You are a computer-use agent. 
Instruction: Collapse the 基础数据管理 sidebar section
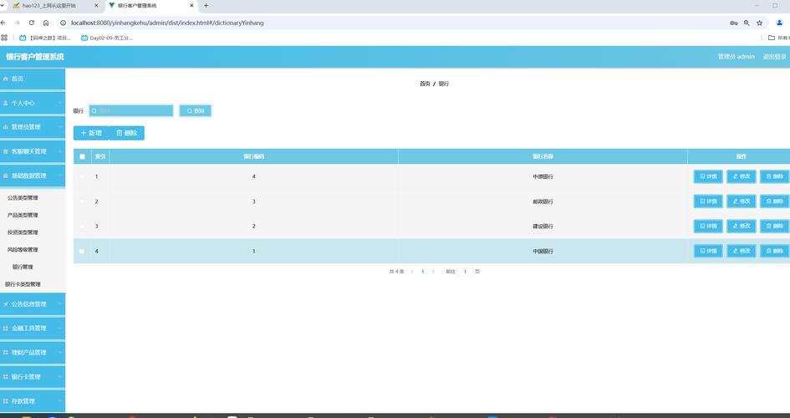(x=32, y=176)
